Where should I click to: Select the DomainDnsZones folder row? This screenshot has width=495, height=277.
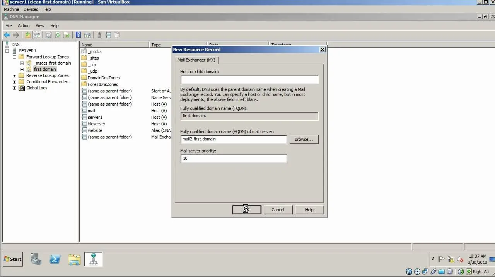104,78
